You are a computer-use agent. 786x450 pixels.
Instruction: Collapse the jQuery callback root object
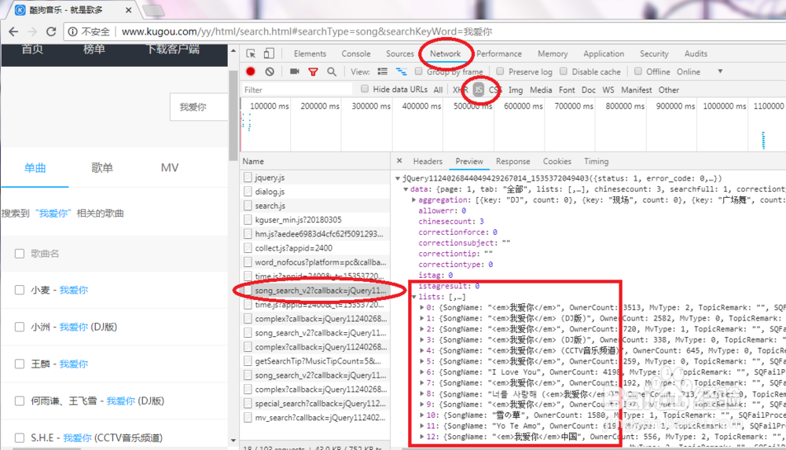398,178
